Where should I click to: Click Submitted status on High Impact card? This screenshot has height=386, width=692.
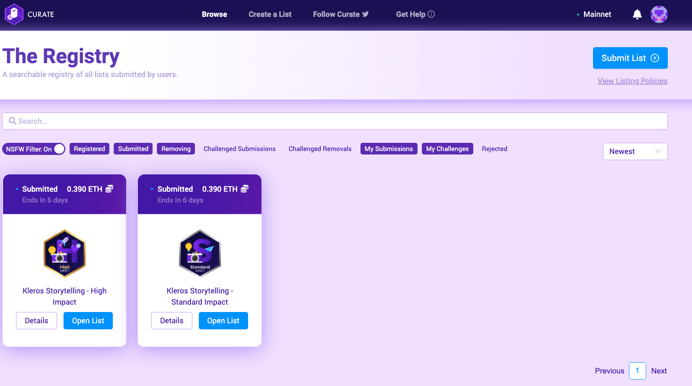pos(40,189)
